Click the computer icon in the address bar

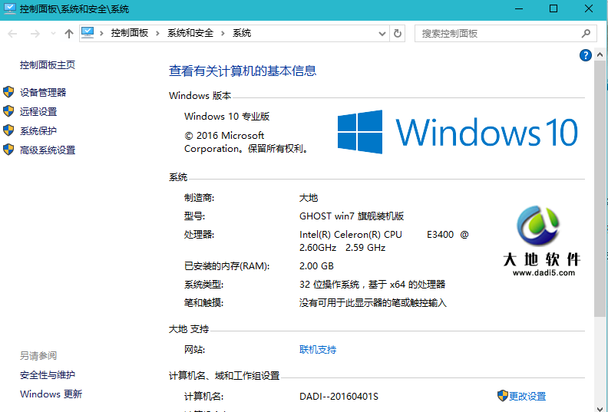(88, 33)
